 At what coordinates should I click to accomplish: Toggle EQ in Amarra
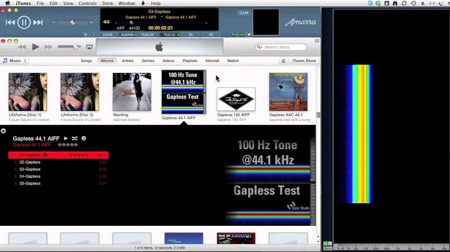click(x=191, y=35)
